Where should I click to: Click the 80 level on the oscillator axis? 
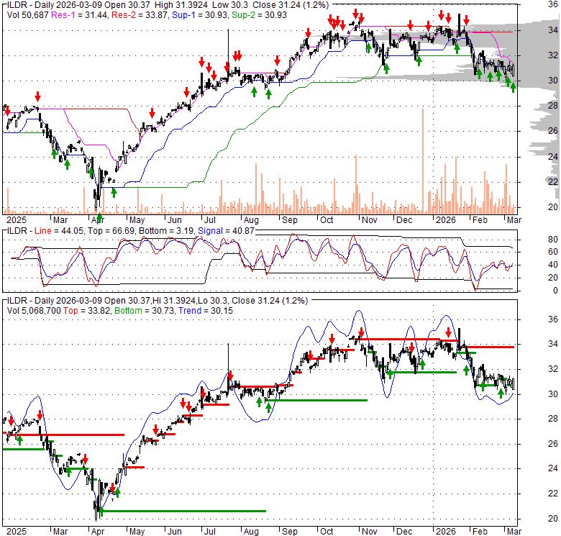tap(553, 240)
